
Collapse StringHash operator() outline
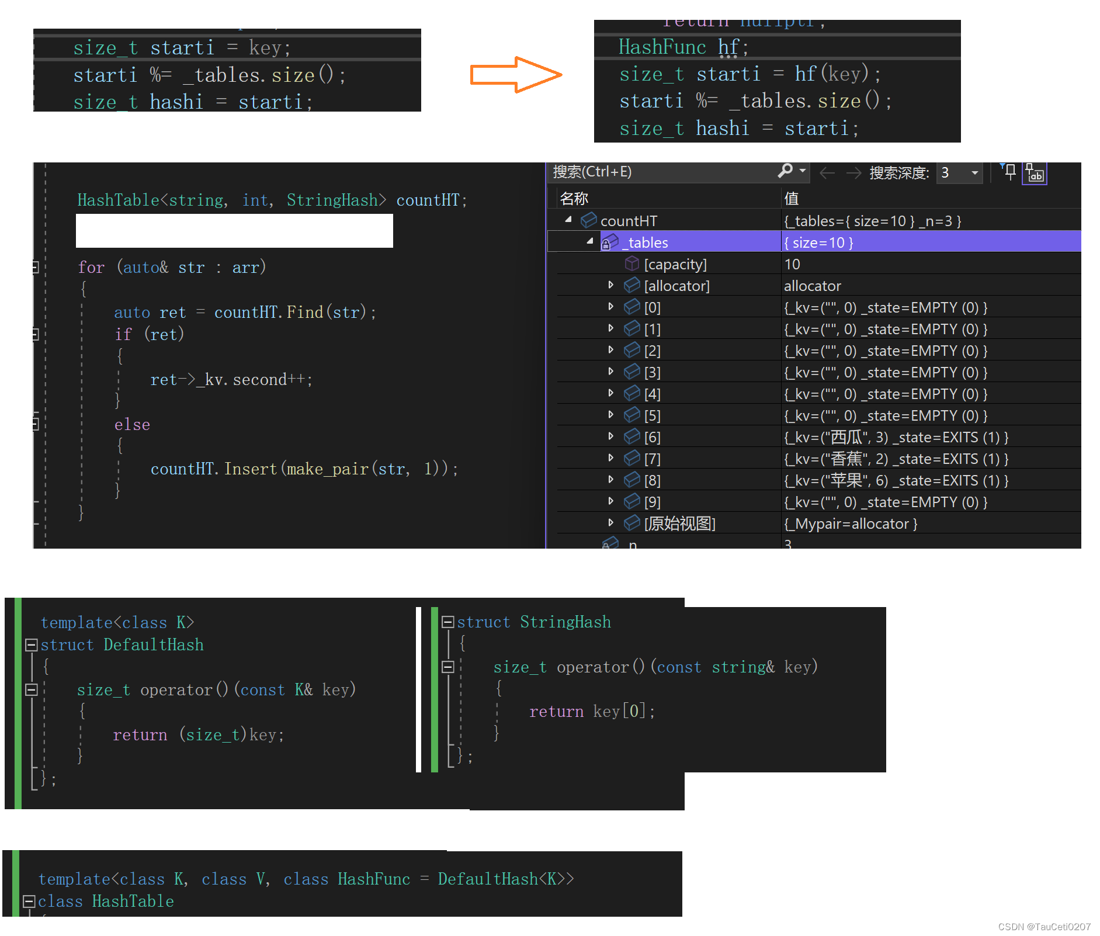(x=448, y=667)
